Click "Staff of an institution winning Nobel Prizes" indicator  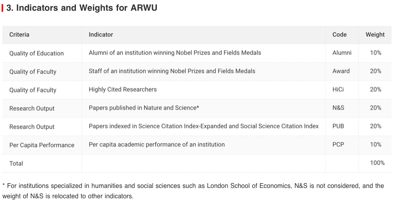[x=172, y=71]
